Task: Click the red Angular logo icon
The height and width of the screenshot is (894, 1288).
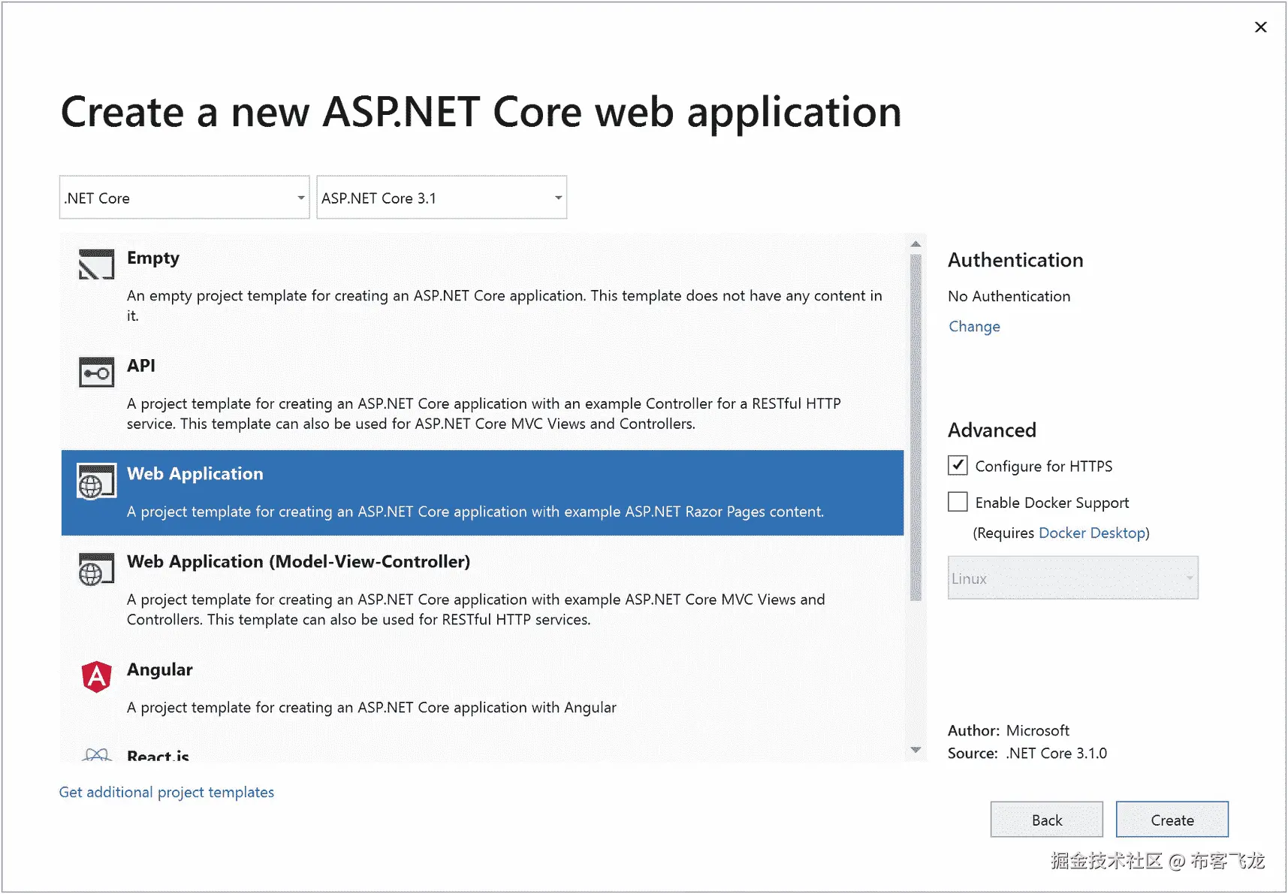Action: click(x=96, y=677)
